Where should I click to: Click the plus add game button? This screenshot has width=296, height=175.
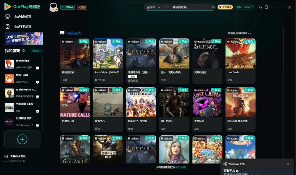click(22, 139)
